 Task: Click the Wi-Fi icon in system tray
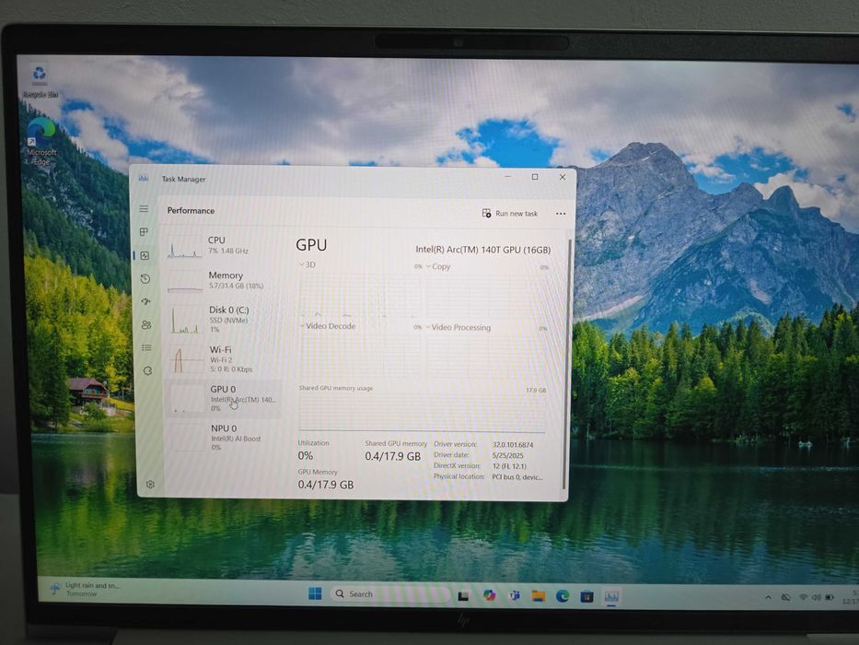[803, 597]
